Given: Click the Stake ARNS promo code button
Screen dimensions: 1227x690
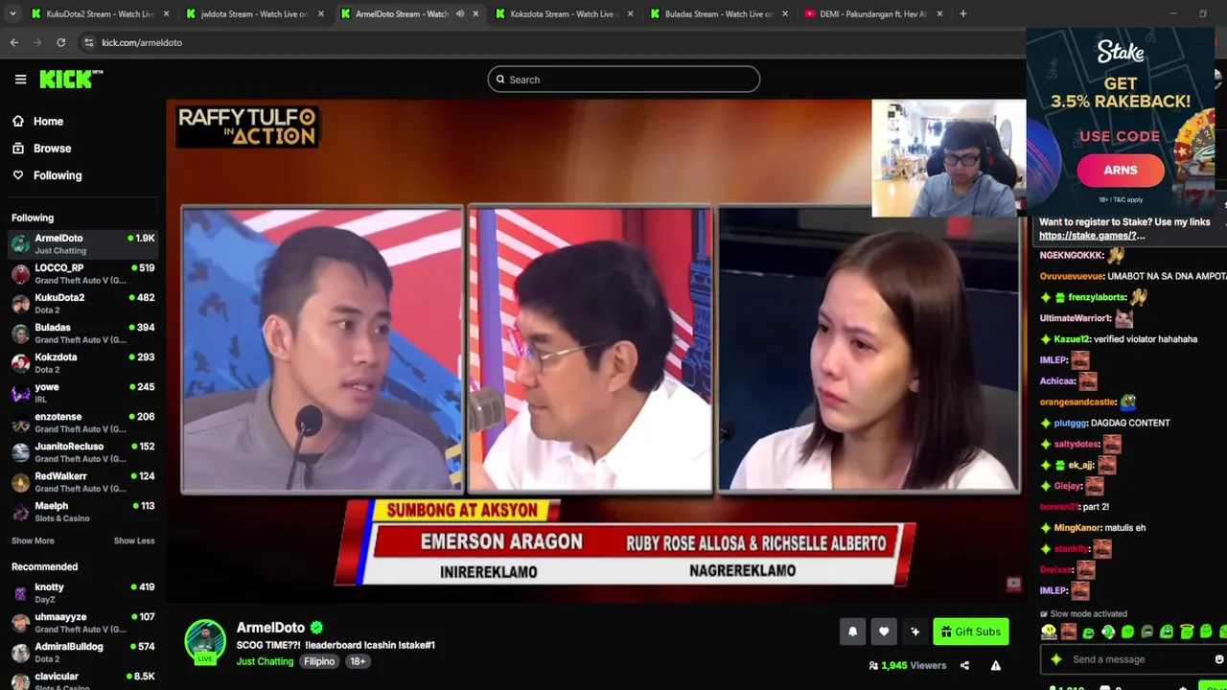Looking at the screenshot, I should point(1121,170).
